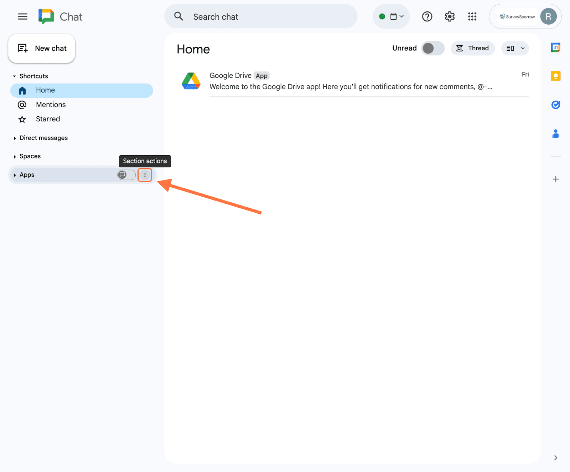
Task: Click the New chat button
Action: 42,49
